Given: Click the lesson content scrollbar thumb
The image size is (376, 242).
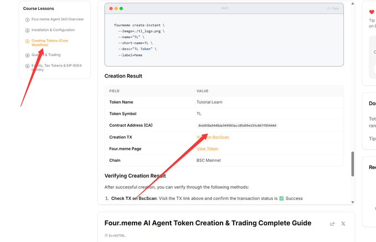Looking at the screenshot, I should [353, 164].
